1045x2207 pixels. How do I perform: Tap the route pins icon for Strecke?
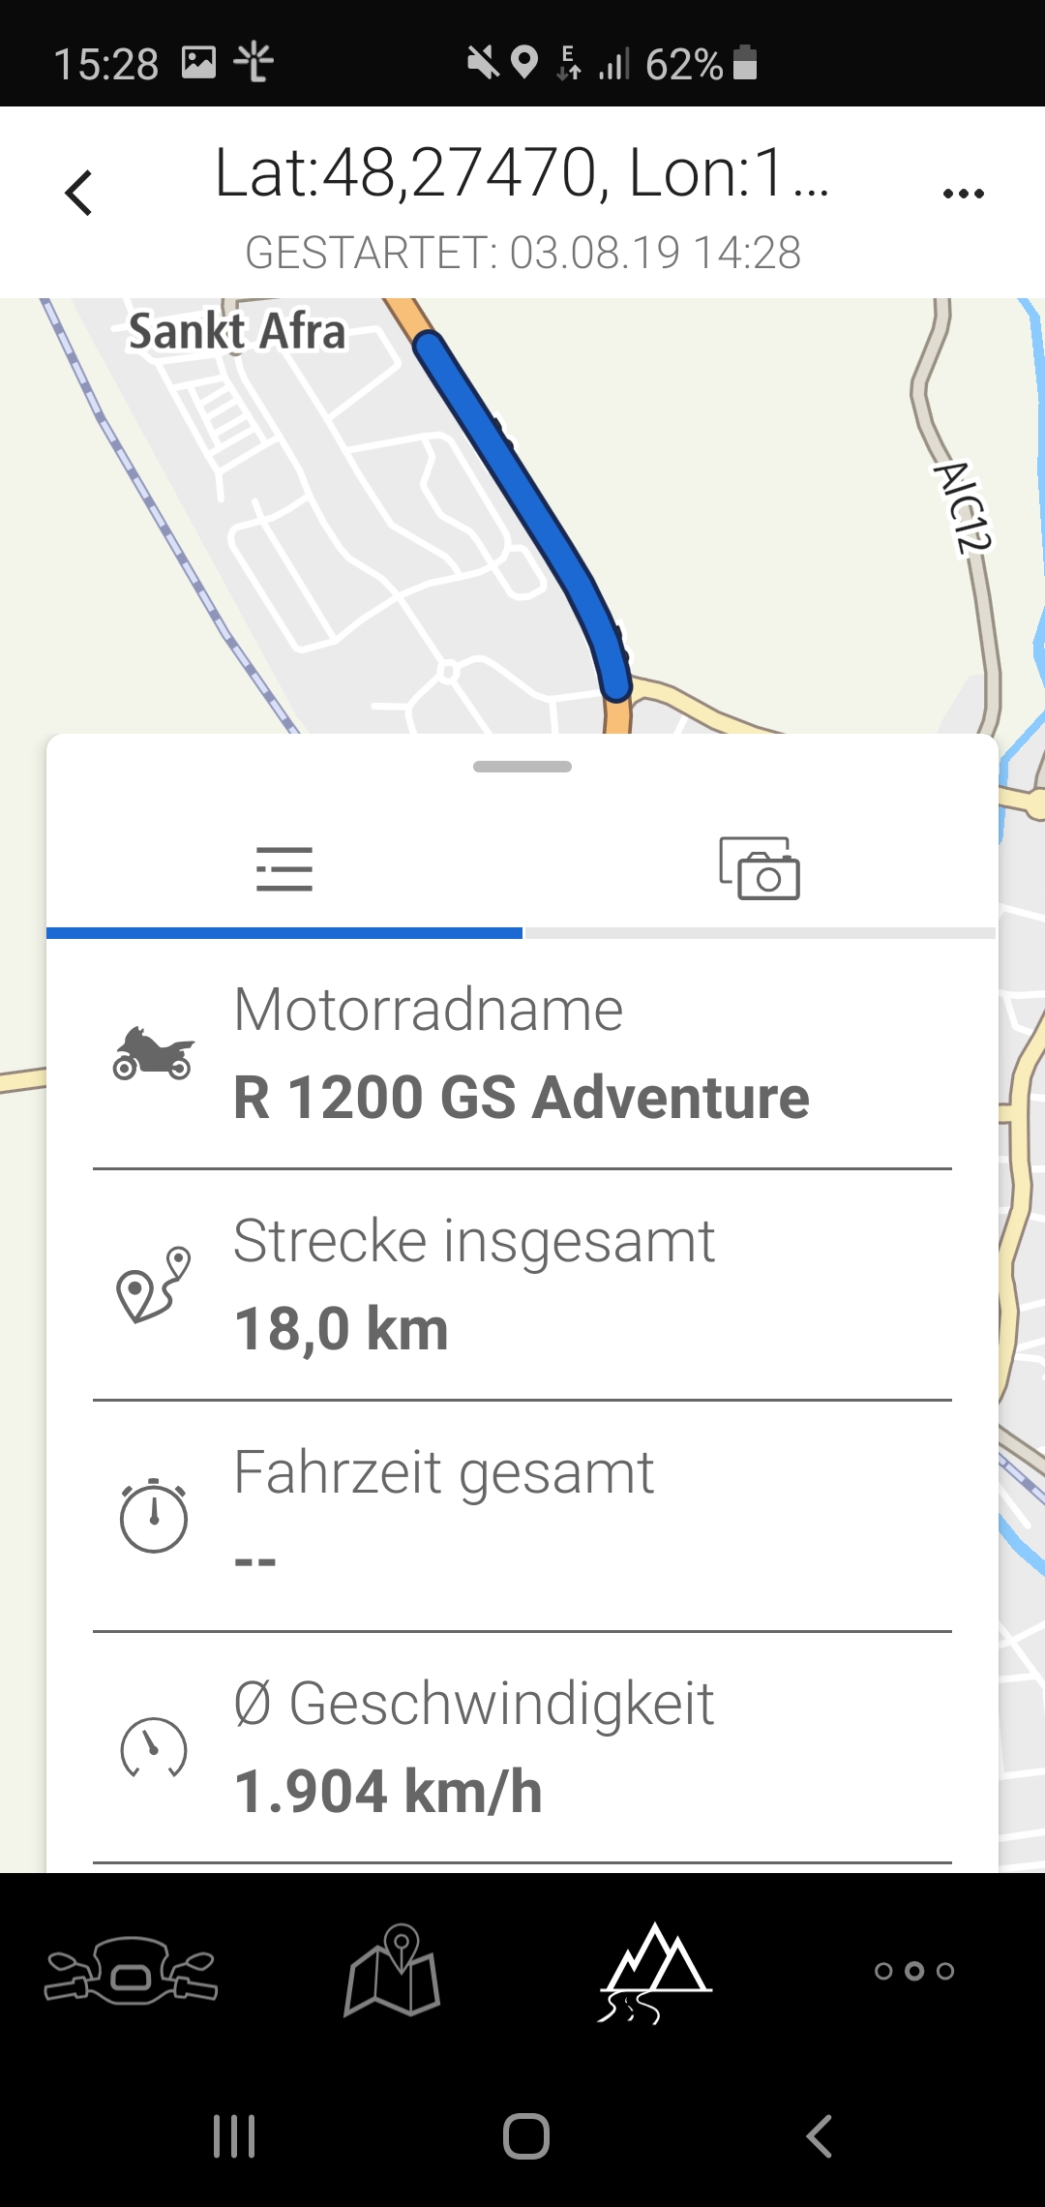pos(153,1285)
